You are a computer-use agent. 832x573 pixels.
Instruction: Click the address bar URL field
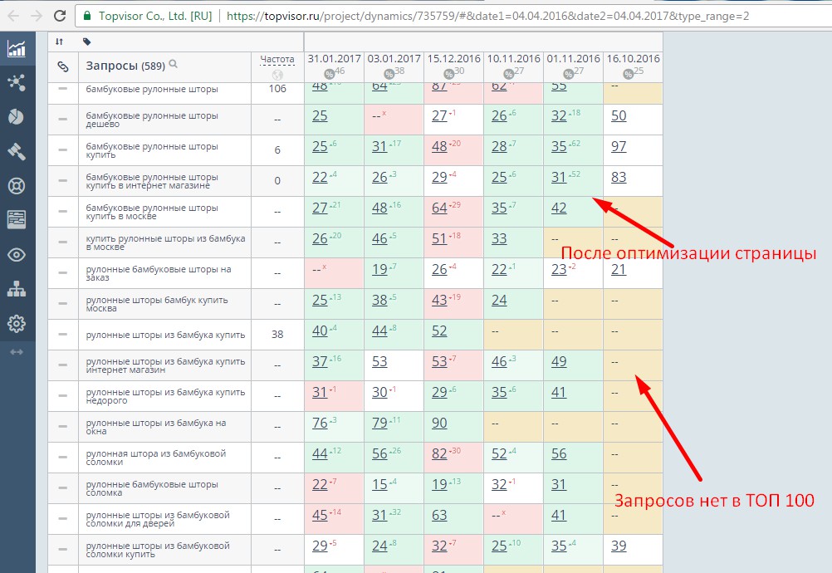(487, 17)
